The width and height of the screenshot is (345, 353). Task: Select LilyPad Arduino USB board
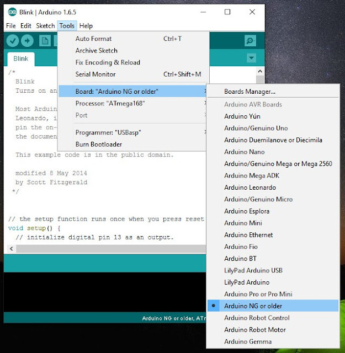coord(273,270)
